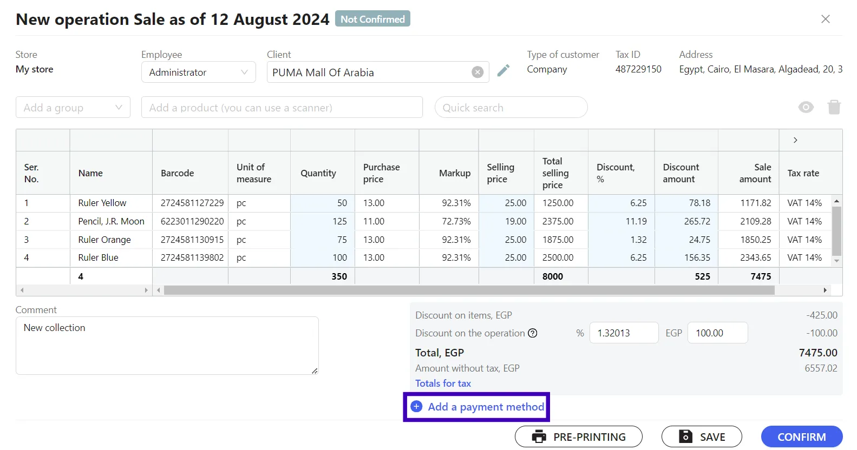Edit the client with the pencil icon
857x450 pixels.
coord(503,70)
